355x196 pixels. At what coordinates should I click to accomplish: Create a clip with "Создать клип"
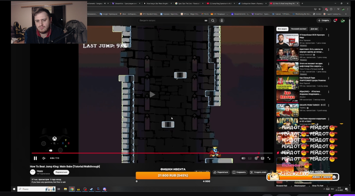258,172
